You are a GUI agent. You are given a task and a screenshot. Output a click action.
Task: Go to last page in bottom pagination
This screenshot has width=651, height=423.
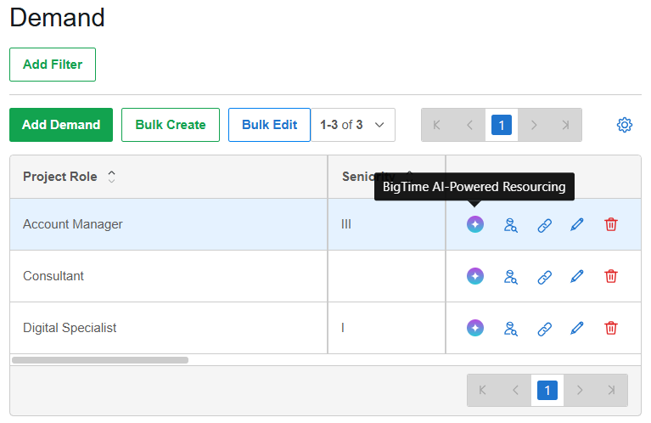pyautogui.click(x=611, y=391)
